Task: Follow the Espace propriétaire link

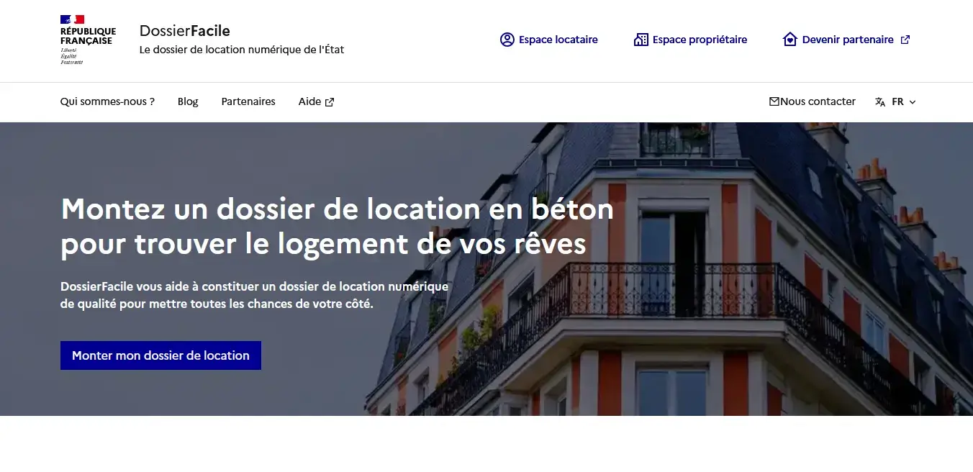Action: pos(700,40)
